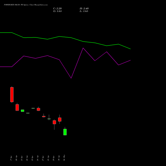
Task: Select the red candle for 20 Apr
Action: tap(17, 108)
